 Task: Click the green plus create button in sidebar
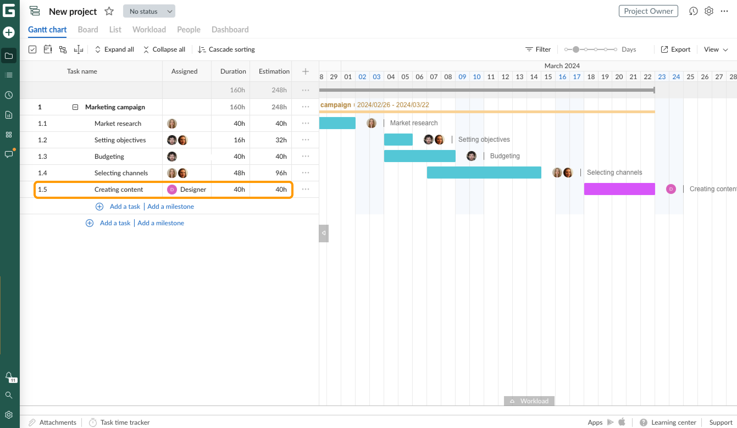(9, 32)
